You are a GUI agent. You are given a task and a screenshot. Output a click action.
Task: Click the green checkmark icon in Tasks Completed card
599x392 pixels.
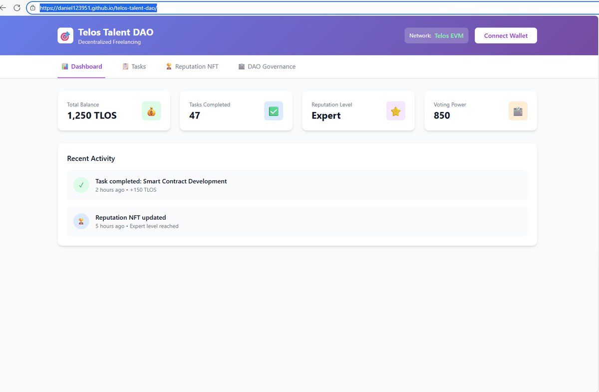274,111
